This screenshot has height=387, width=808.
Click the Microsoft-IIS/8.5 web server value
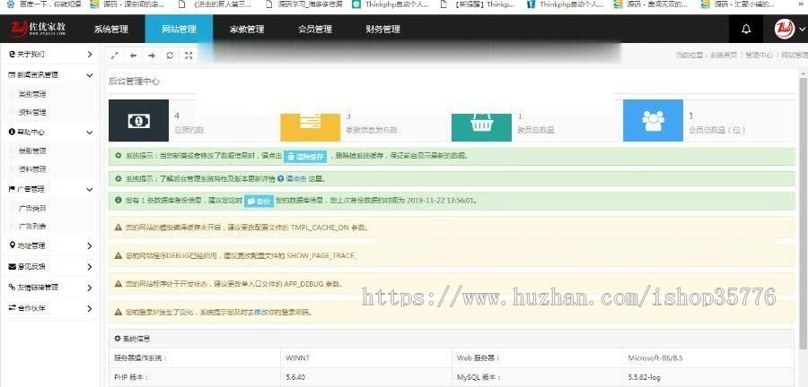[x=655, y=357]
